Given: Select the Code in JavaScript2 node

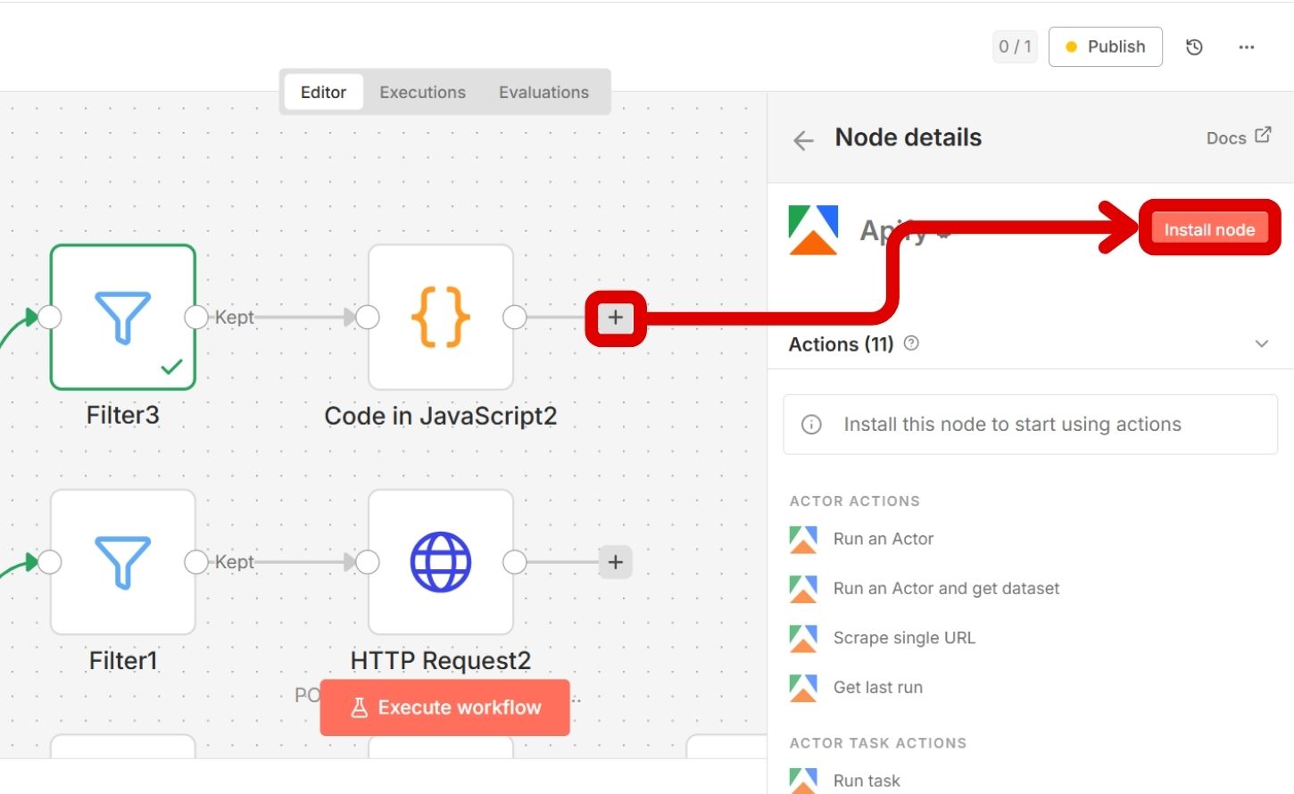Looking at the screenshot, I should (440, 318).
